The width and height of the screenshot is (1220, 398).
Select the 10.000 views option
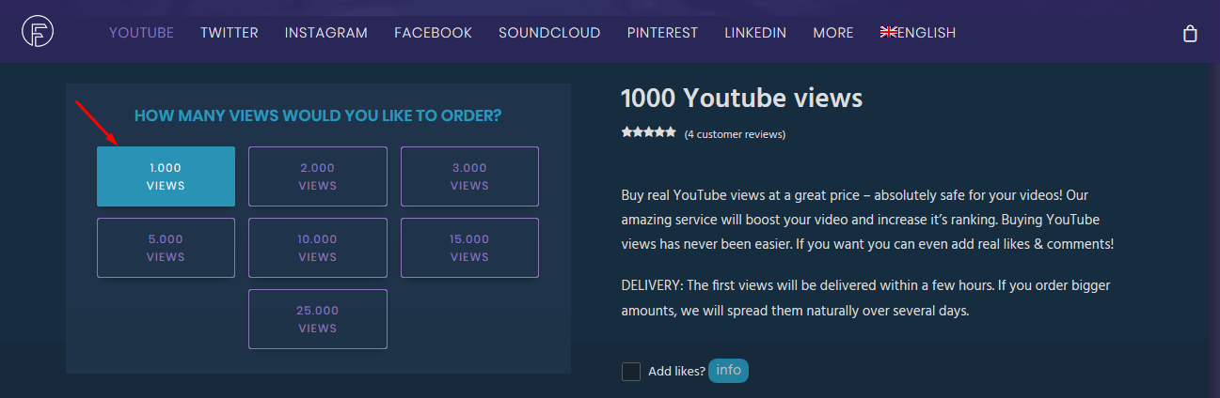pyautogui.click(x=318, y=248)
